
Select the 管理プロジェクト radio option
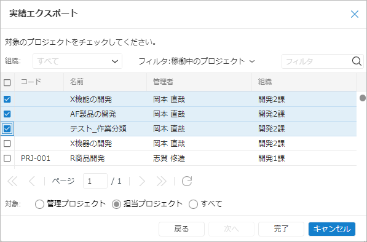pos(39,204)
